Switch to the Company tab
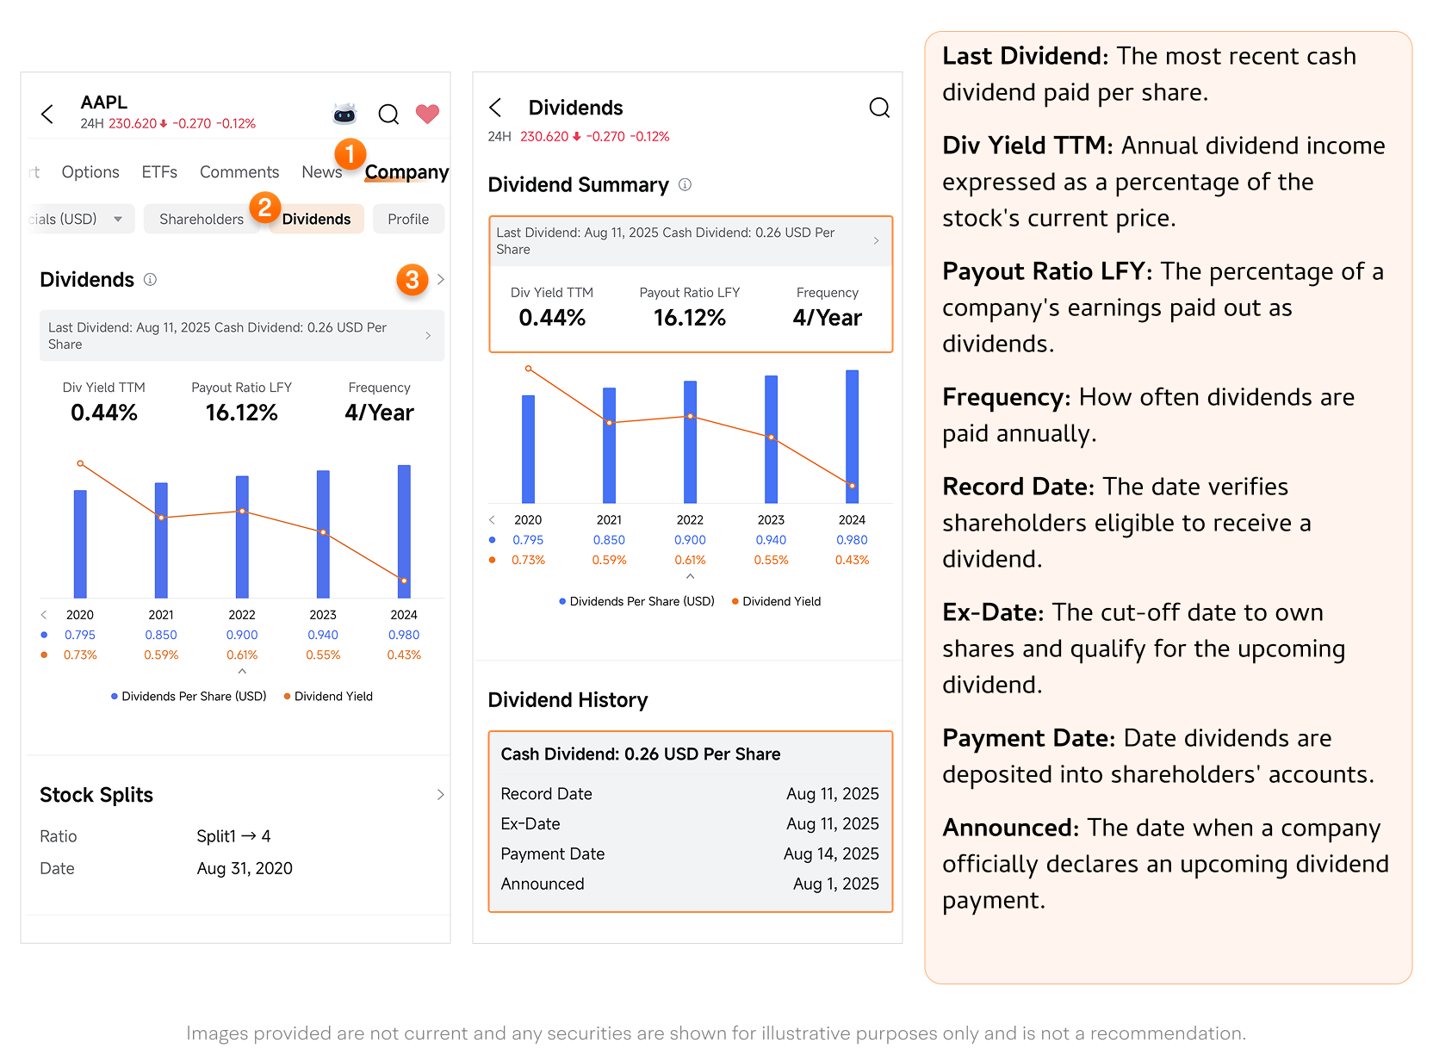 (x=406, y=172)
